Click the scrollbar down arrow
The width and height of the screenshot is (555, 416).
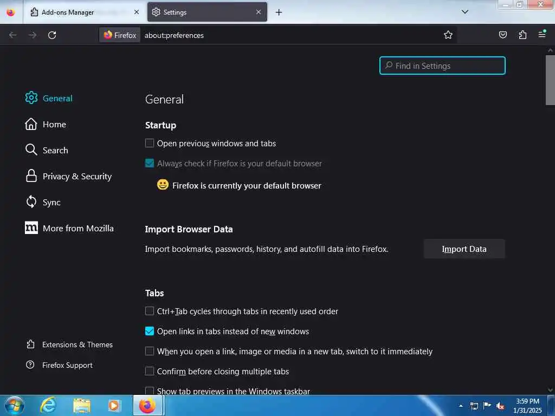tap(550, 390)
